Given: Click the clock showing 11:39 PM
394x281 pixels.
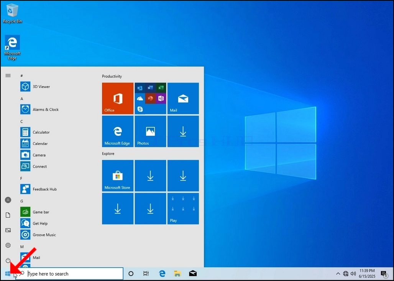Looking at the screenshot, I should coord(367,274).
